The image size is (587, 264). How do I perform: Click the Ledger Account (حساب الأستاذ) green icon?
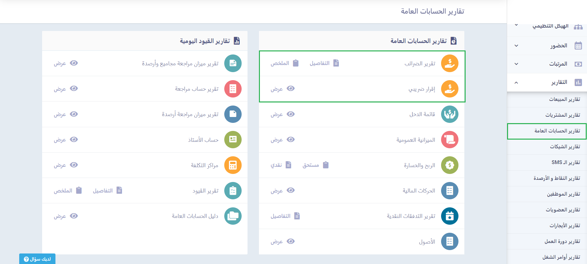point(233,140)
